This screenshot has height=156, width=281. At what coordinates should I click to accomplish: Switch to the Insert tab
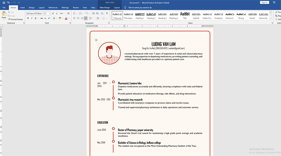(x=22, y=7)
